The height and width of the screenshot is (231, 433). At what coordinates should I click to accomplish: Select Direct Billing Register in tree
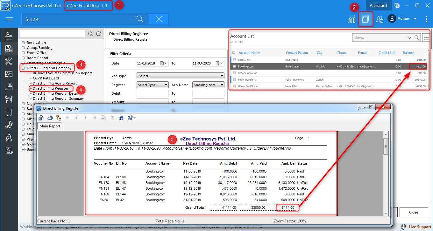(50, 88)
